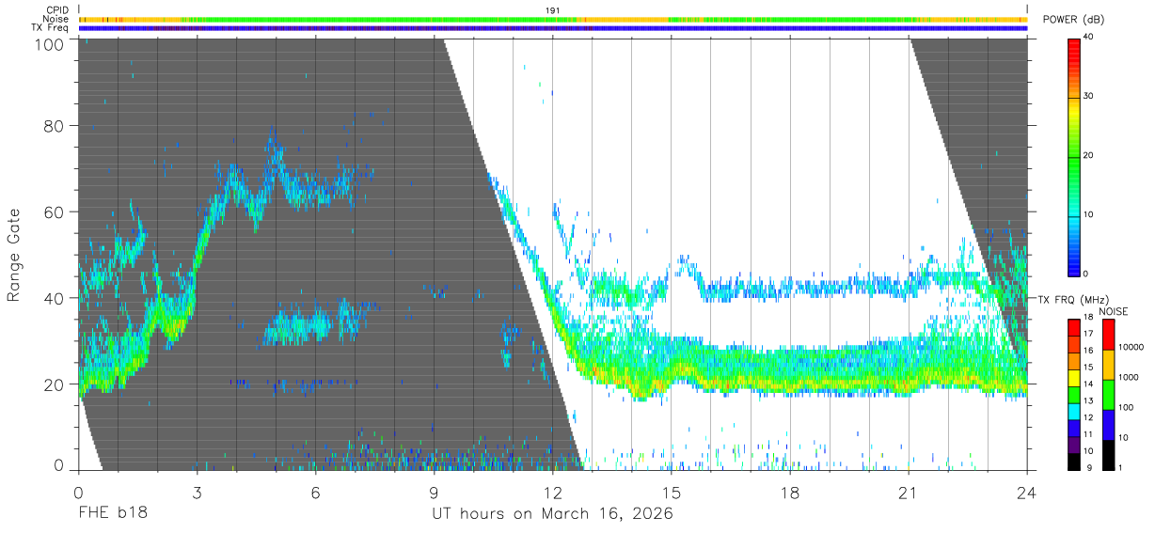Click the 9 tick on UT hours axis

[434, 492]
